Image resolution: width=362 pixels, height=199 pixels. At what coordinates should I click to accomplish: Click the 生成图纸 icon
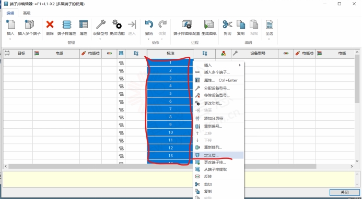pos(209,24)
